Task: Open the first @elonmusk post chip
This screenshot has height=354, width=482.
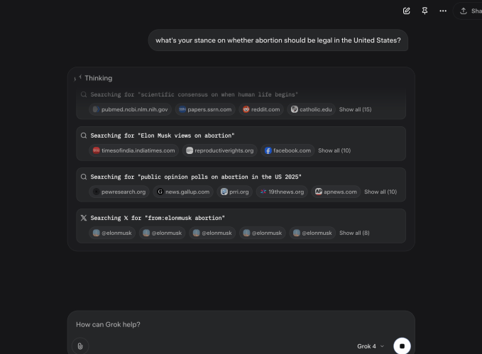Action: [112, 233]
